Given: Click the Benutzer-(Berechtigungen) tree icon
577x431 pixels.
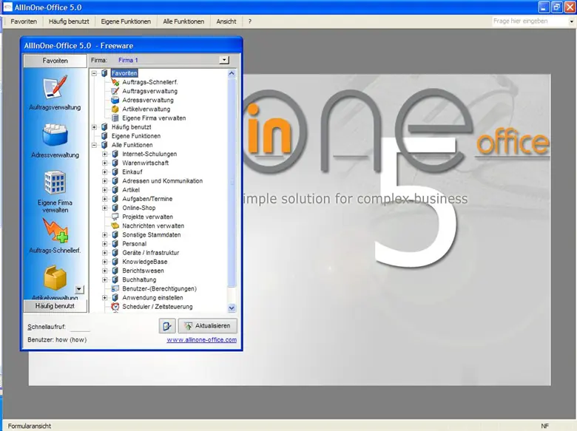Looking at the screenshot, I should pyautogui.click(x=115, y=288).
